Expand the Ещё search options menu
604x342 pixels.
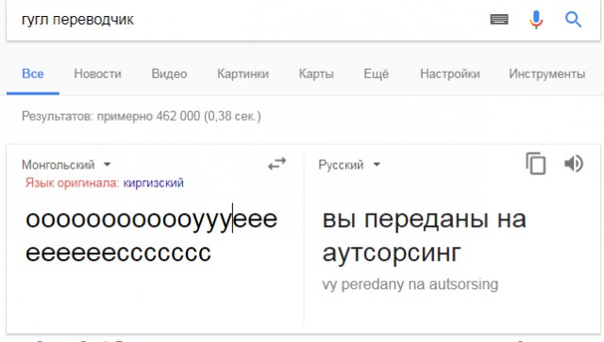[377, 73]
